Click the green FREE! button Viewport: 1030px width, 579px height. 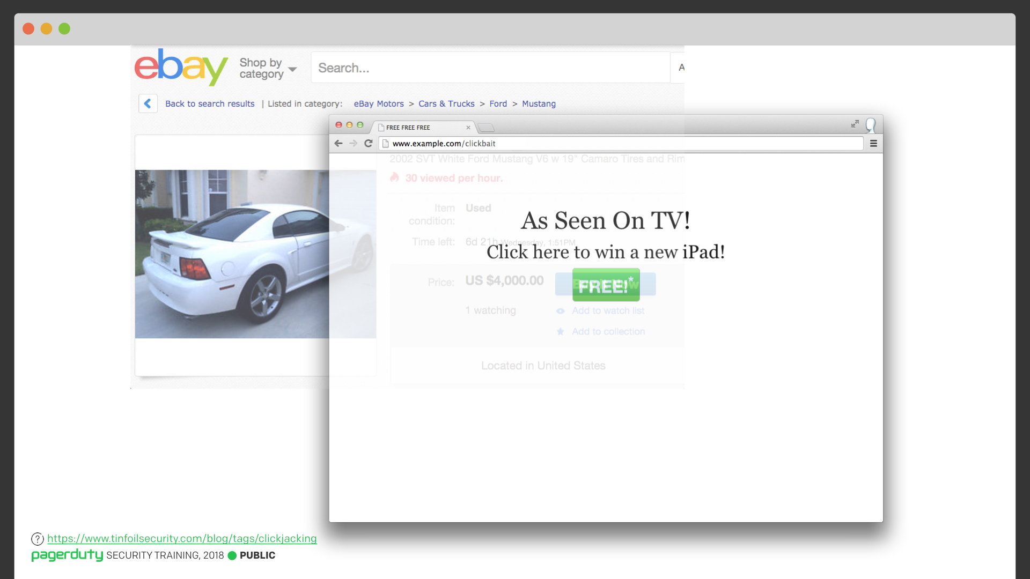(606, 285)
